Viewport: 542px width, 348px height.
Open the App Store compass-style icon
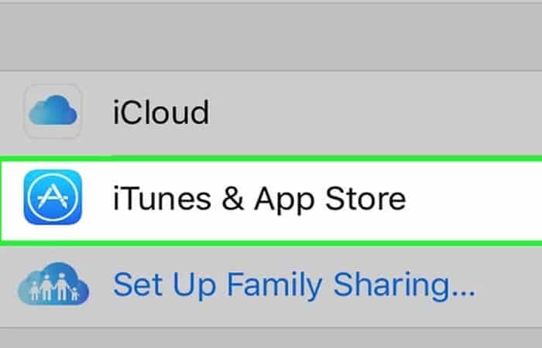click(x=53, y=197)
